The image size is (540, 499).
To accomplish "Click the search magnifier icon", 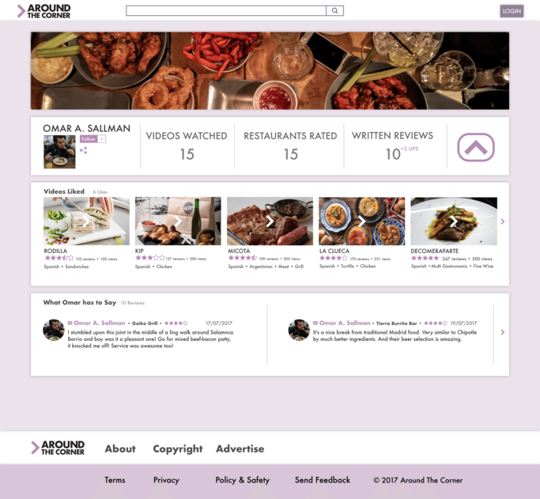I will coord(334,10).
